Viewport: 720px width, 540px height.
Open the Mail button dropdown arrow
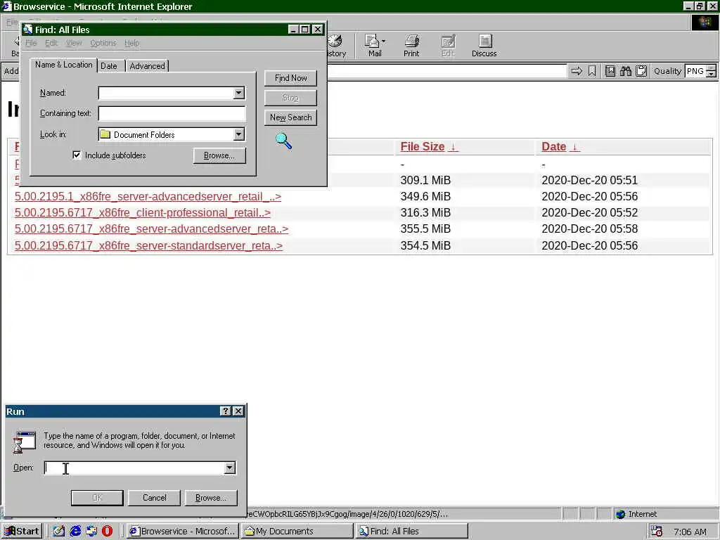383,41
